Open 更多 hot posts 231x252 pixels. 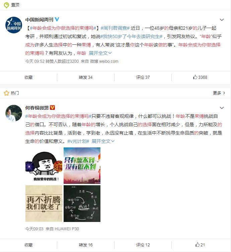(219, 93)
